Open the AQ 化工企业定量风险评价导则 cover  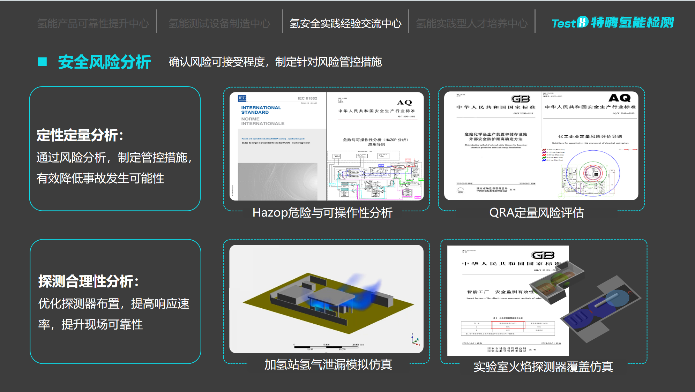click(x=590, y=145)
